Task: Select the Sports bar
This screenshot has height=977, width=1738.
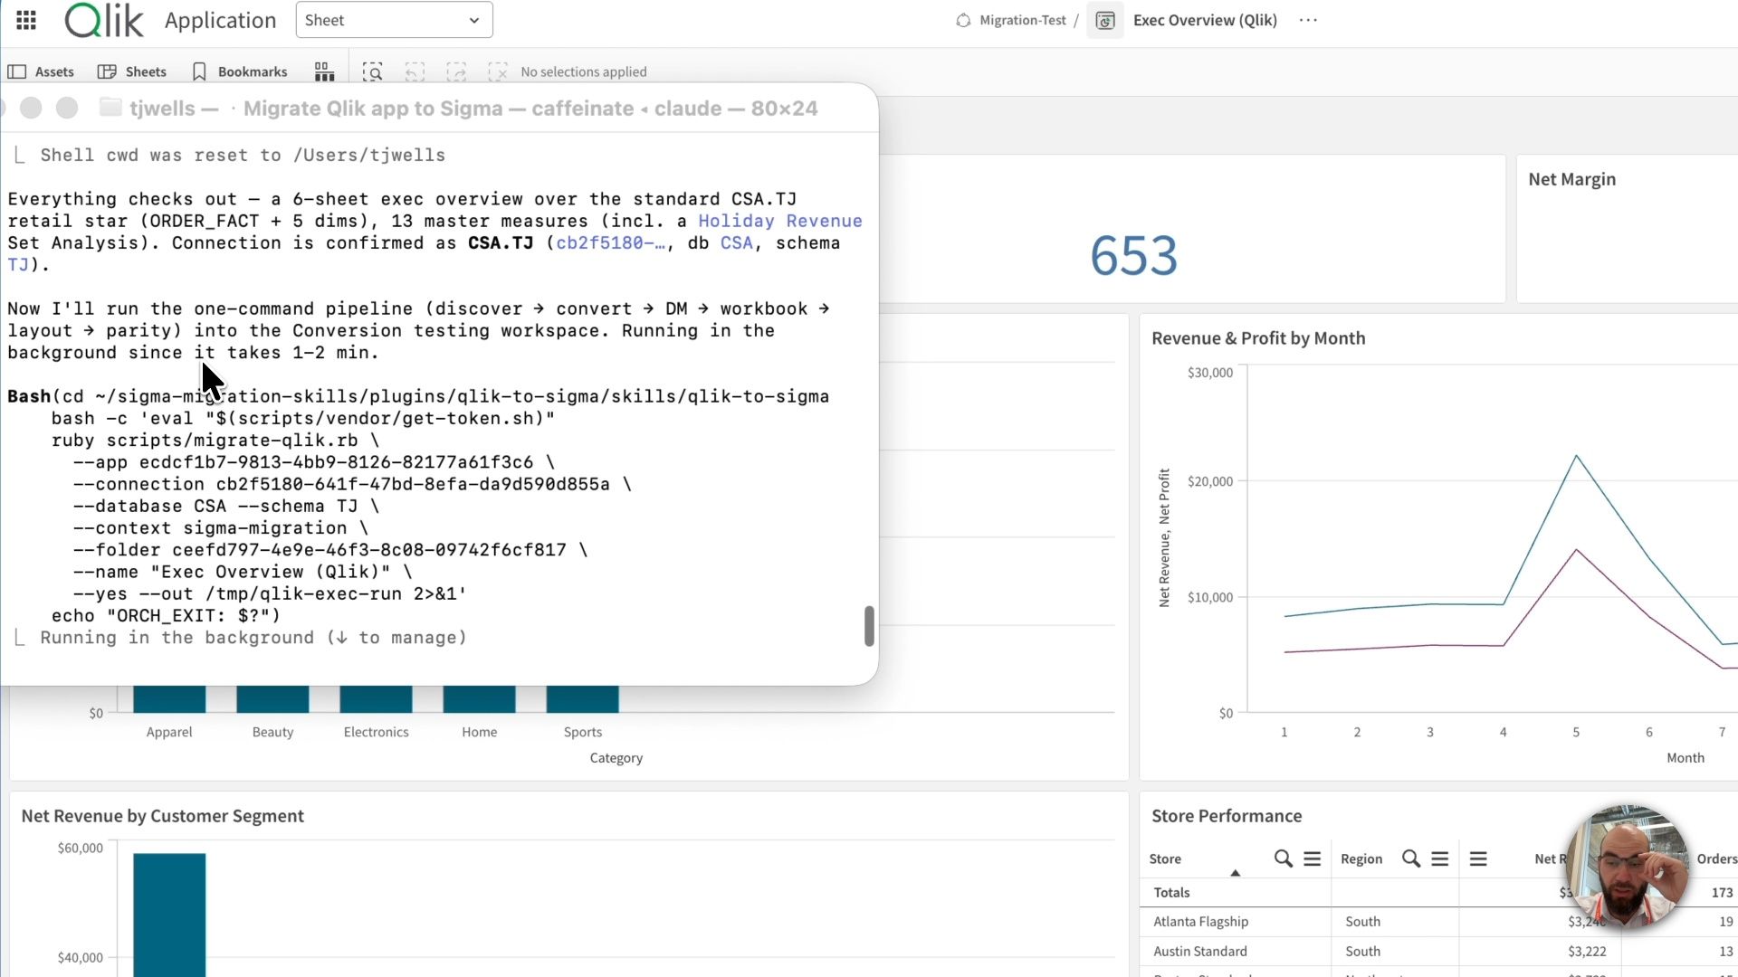Action: click(582, 699)
